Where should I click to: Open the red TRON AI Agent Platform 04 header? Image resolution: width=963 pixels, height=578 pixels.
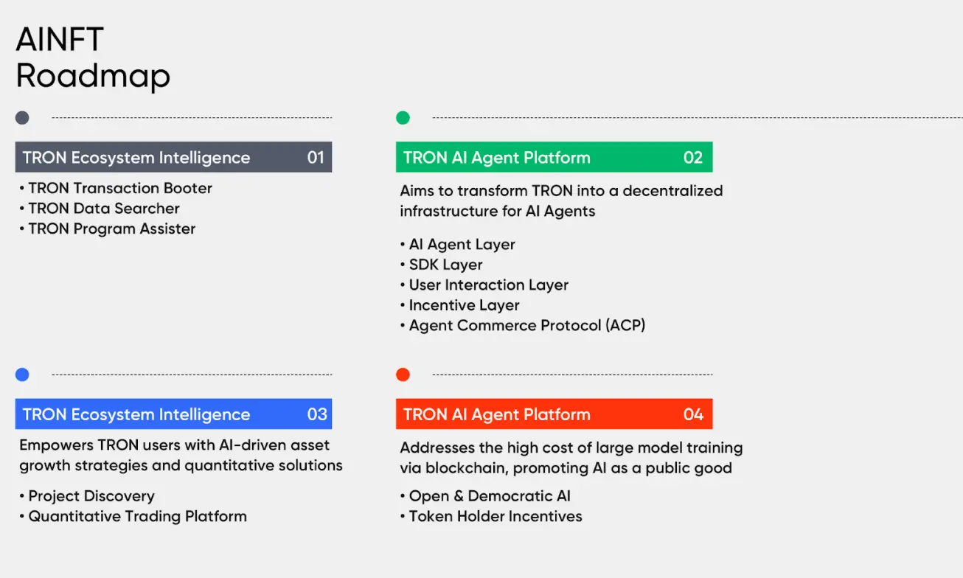[554, 414]
